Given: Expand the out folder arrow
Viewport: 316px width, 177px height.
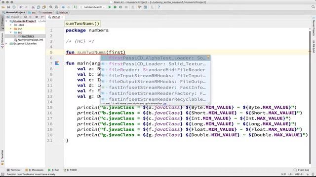Looking at the screenshot, I should pos(11,29).
